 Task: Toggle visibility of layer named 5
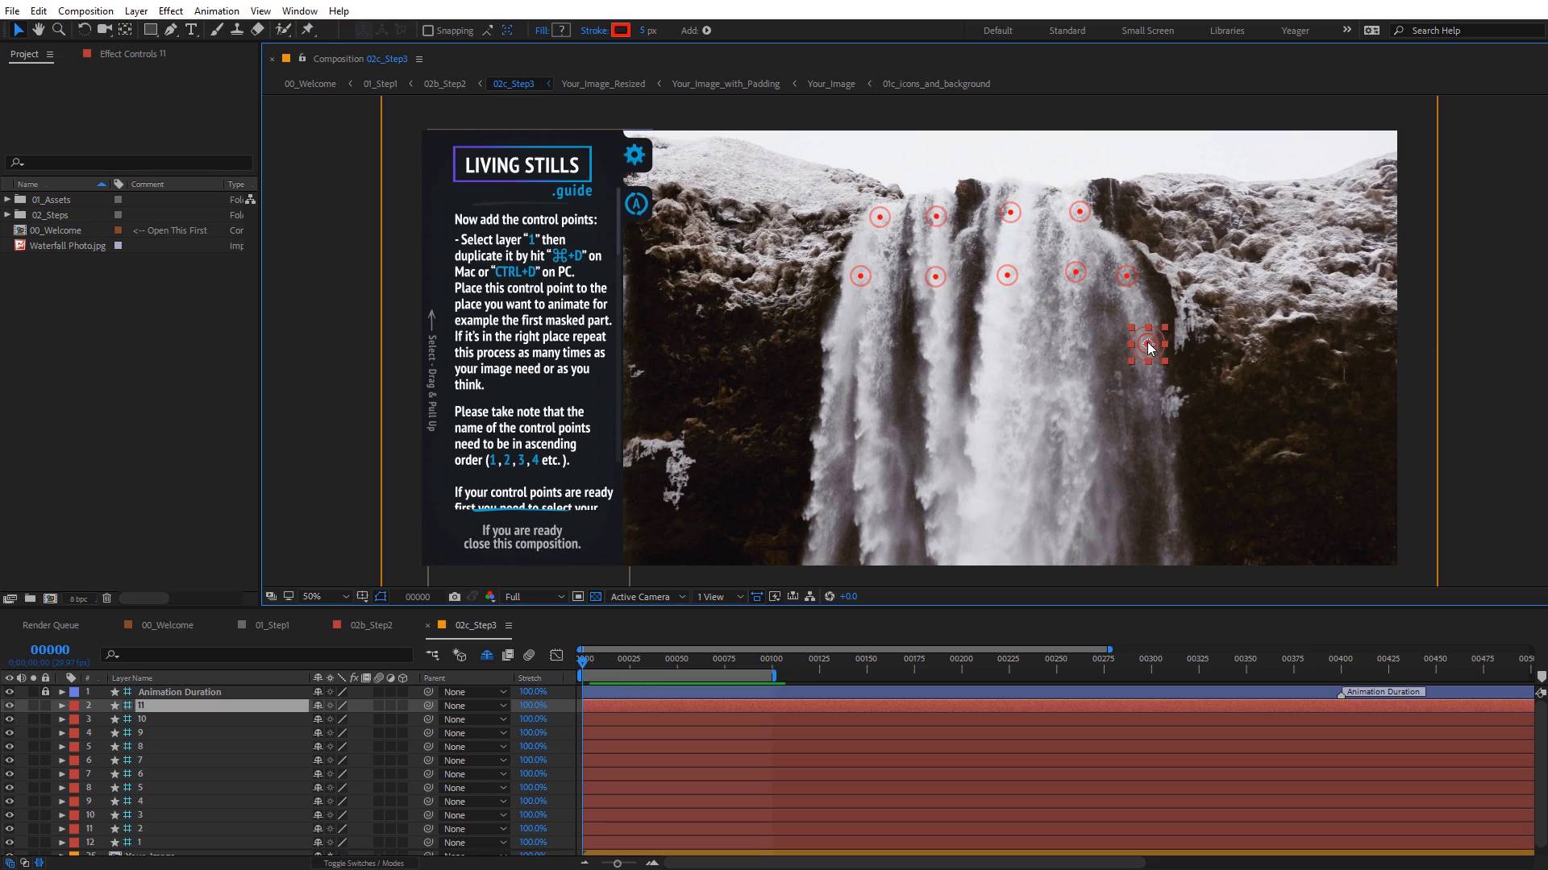pos(10,788)
